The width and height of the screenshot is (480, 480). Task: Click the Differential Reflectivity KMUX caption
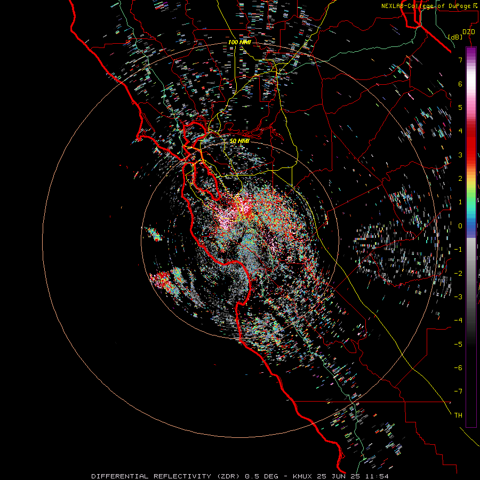(240, 476)
